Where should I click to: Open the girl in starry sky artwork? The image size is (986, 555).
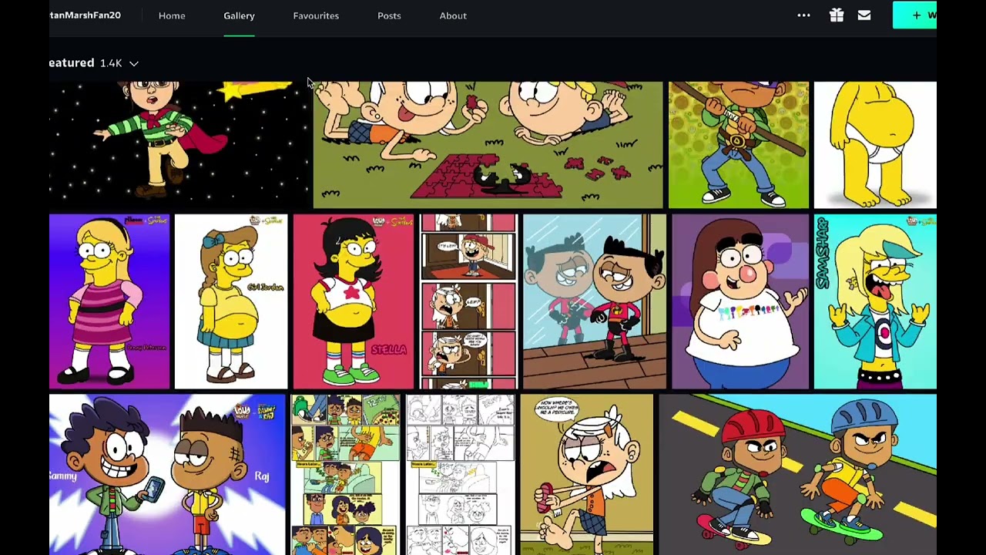(x=179, y=145)
